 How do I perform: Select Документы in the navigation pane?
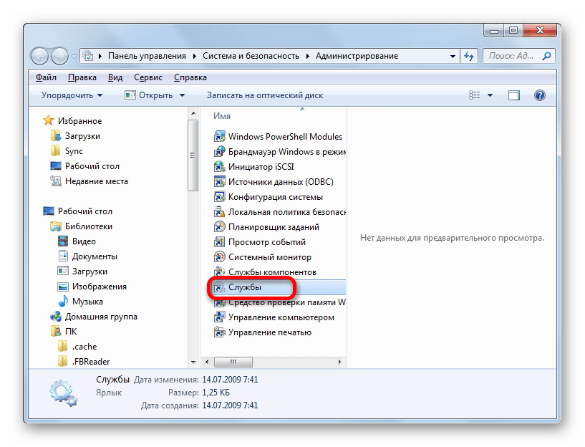pos(87,256)
